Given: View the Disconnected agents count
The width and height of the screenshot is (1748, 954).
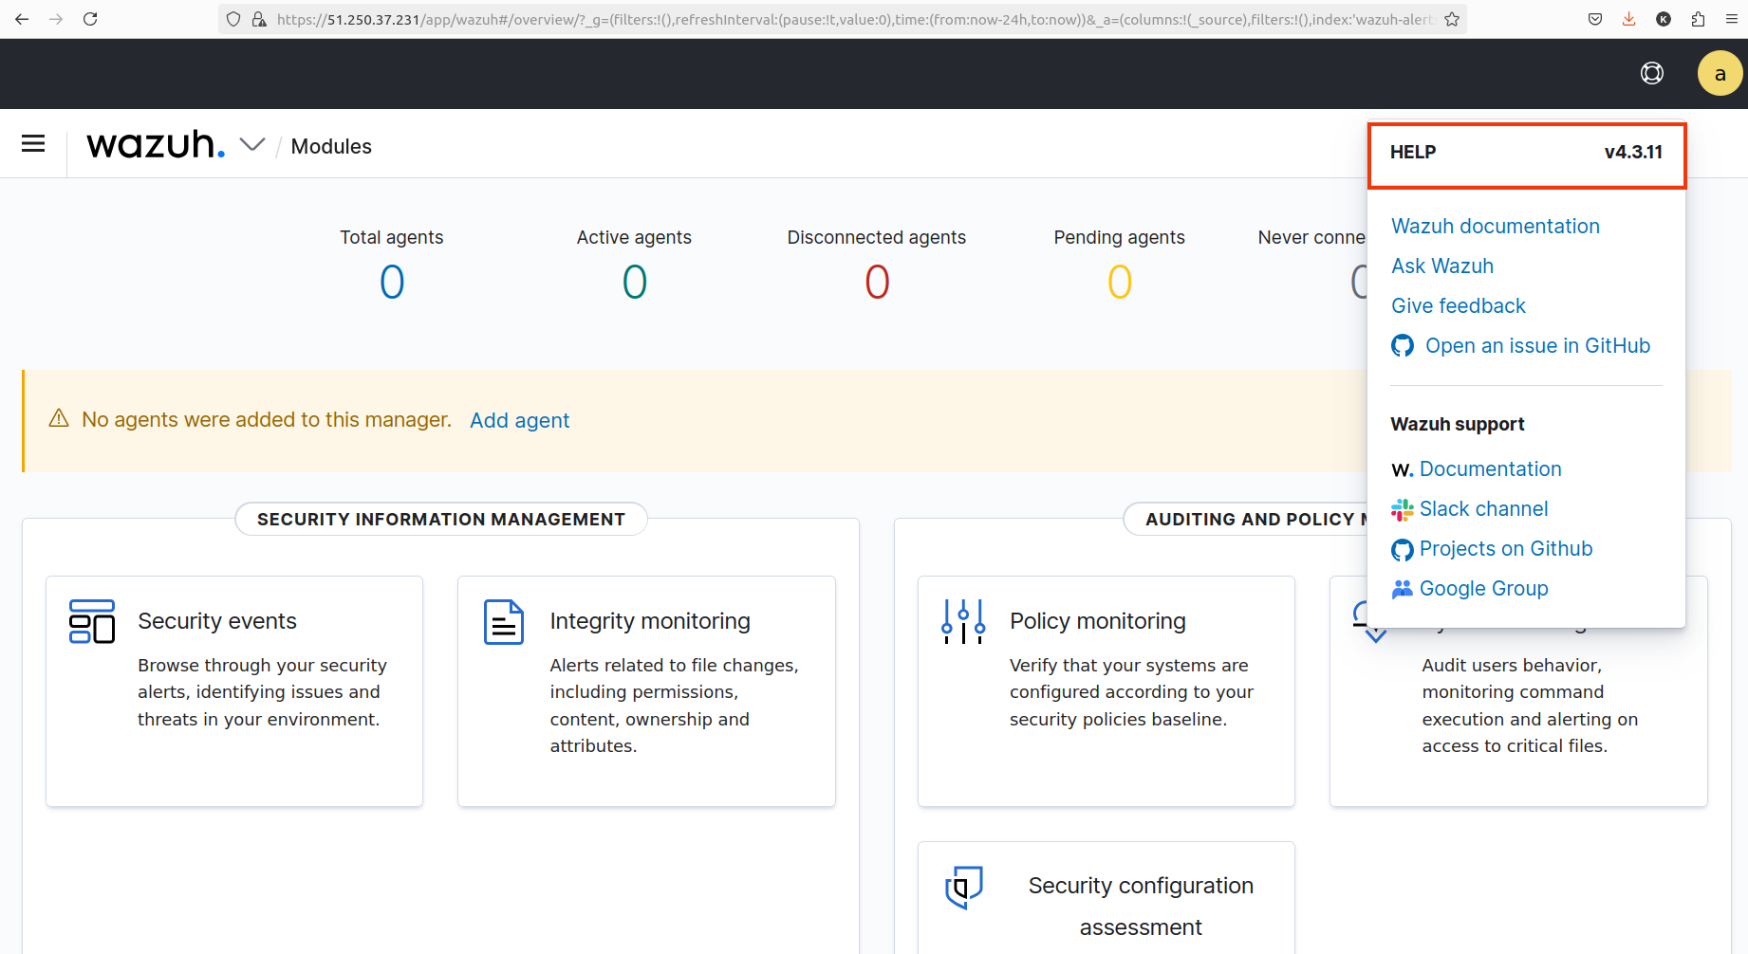Looking at the screenshot, I should tap(878, 282).
